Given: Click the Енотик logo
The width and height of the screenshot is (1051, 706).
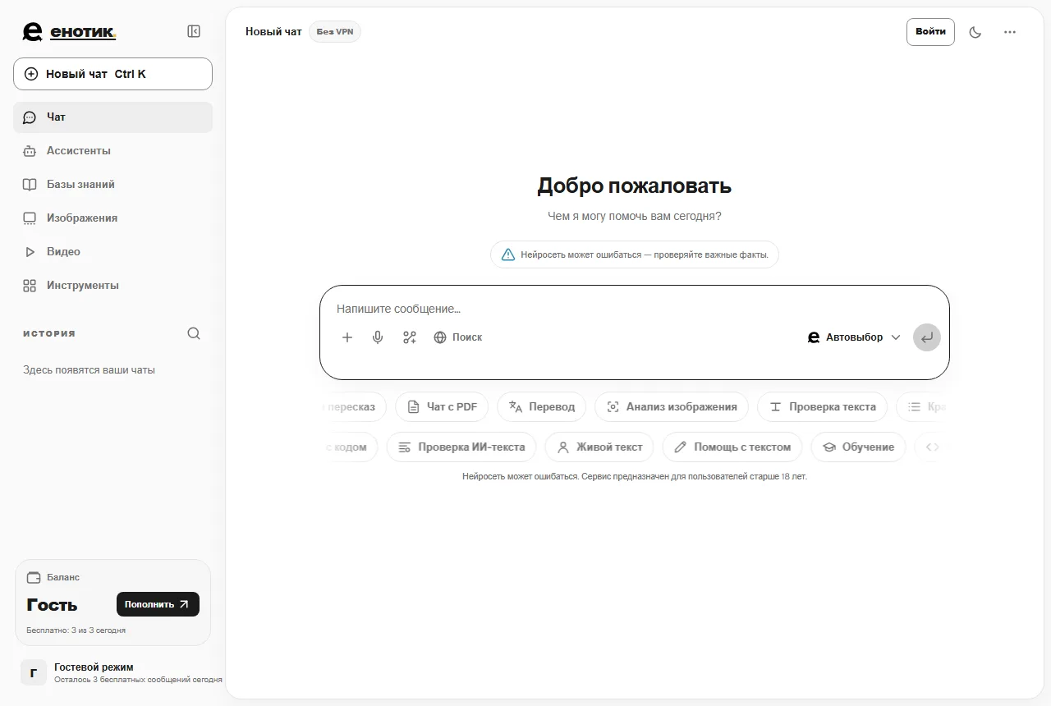Looking at the screenshot, I should click(x=70, y=32).
